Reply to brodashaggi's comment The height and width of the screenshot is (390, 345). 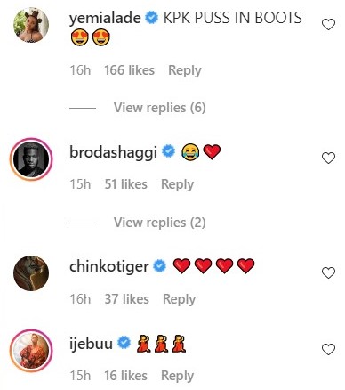177,184
